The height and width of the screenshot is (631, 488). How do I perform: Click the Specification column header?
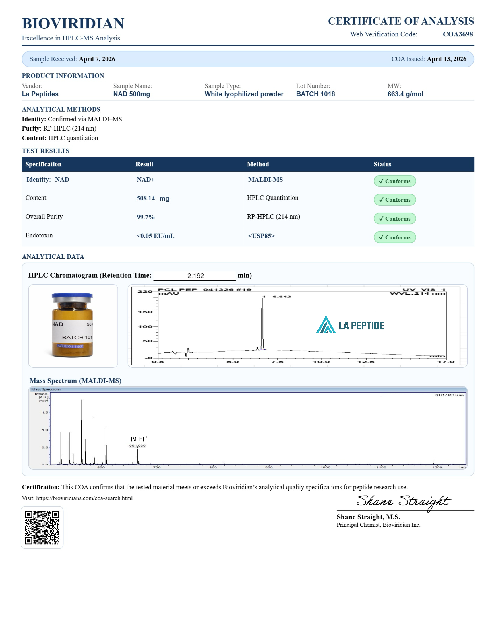(43, 164)
